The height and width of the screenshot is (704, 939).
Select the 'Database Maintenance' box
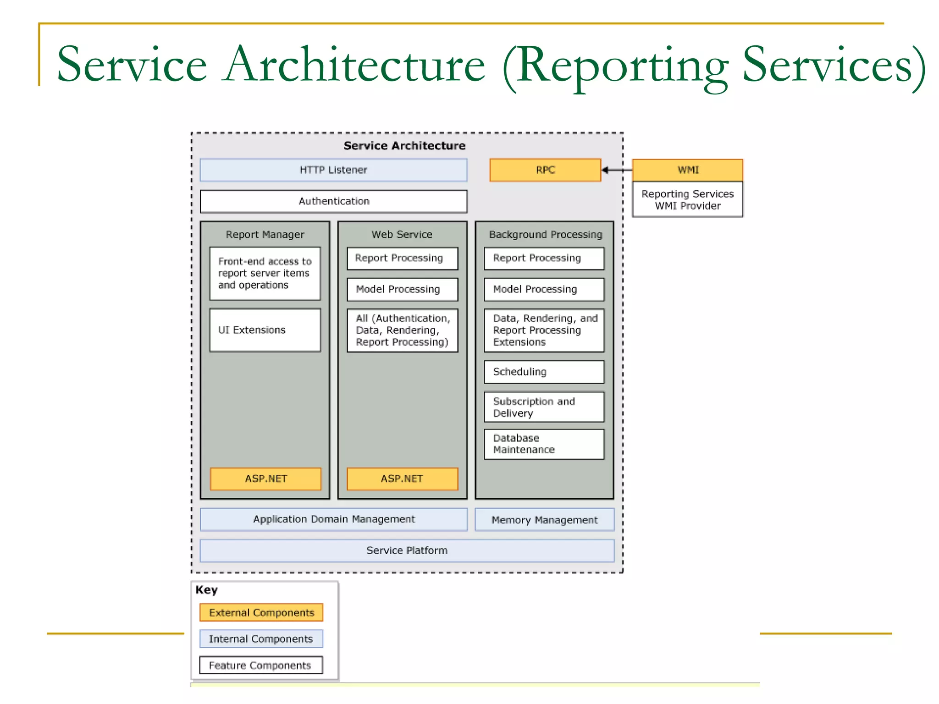coord(544,444)
